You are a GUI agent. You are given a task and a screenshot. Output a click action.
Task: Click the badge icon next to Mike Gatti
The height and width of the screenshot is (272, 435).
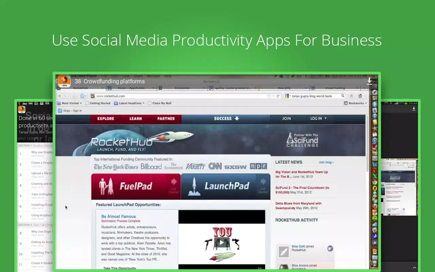point(330,249)
